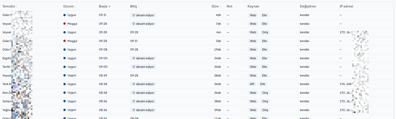Screen dimensions: 396x119
Task: Click the sort icon beside Süre header
Action: click(221, 6)
